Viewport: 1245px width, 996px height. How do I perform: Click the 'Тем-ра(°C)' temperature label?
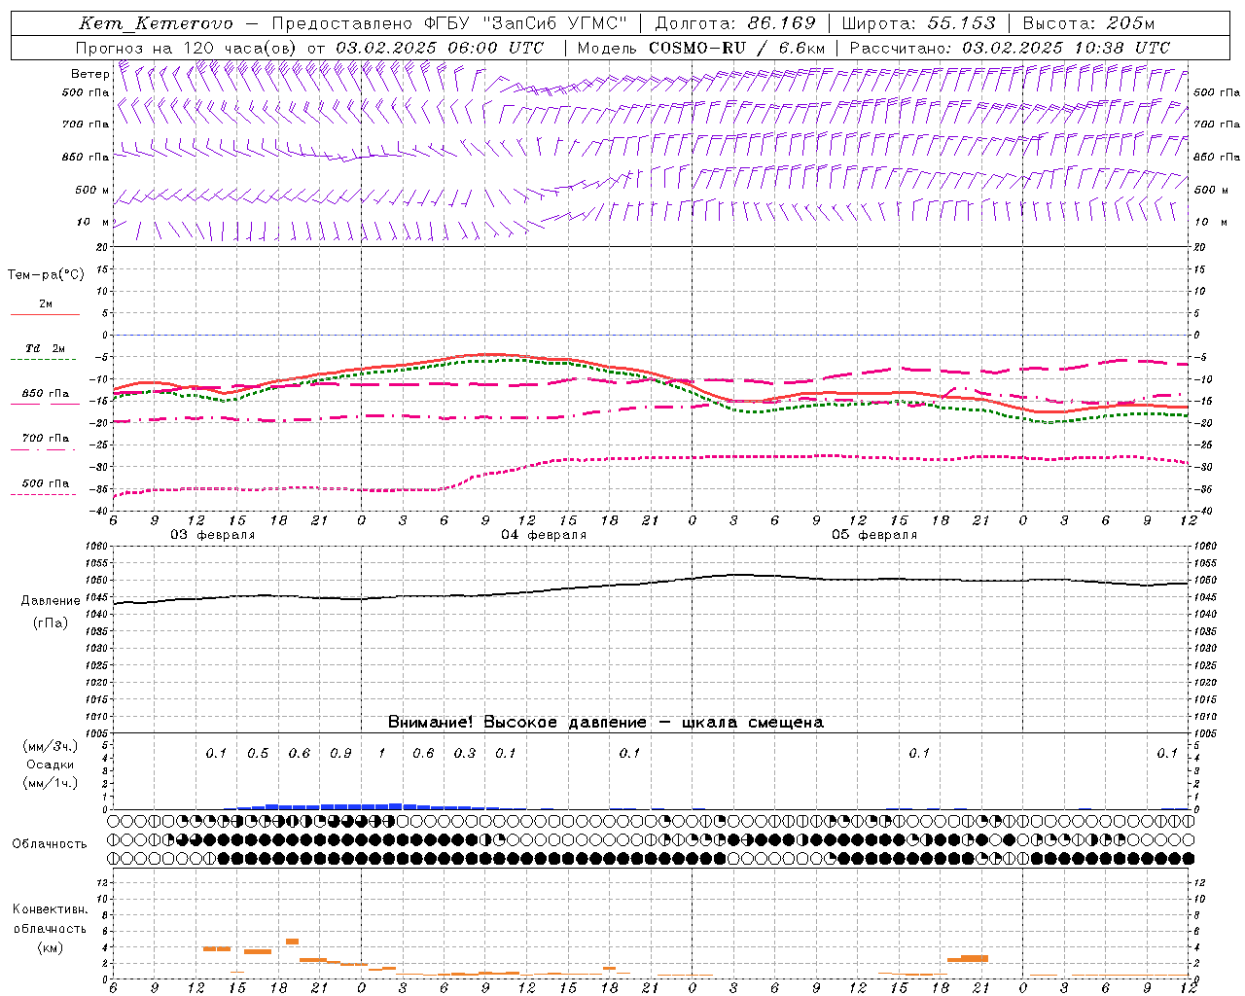coord(46,275)
